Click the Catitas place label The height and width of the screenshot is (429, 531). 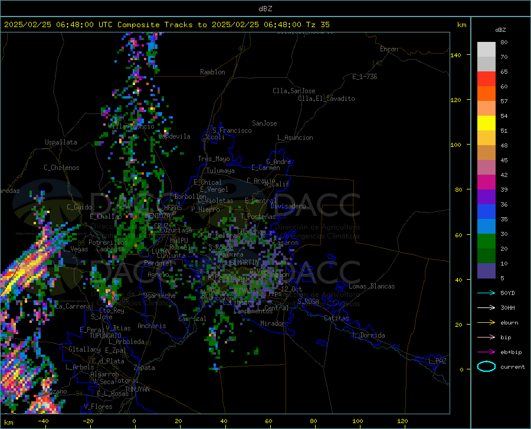(x=336, y=318)
